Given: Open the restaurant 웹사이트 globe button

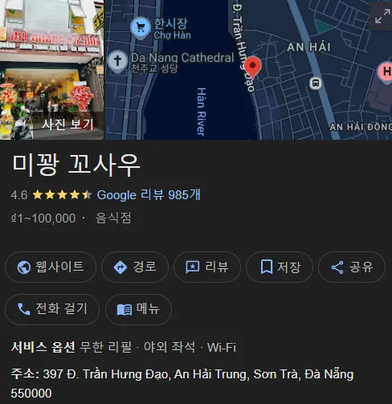Looking at the screenshot, I should click(51, 267).
